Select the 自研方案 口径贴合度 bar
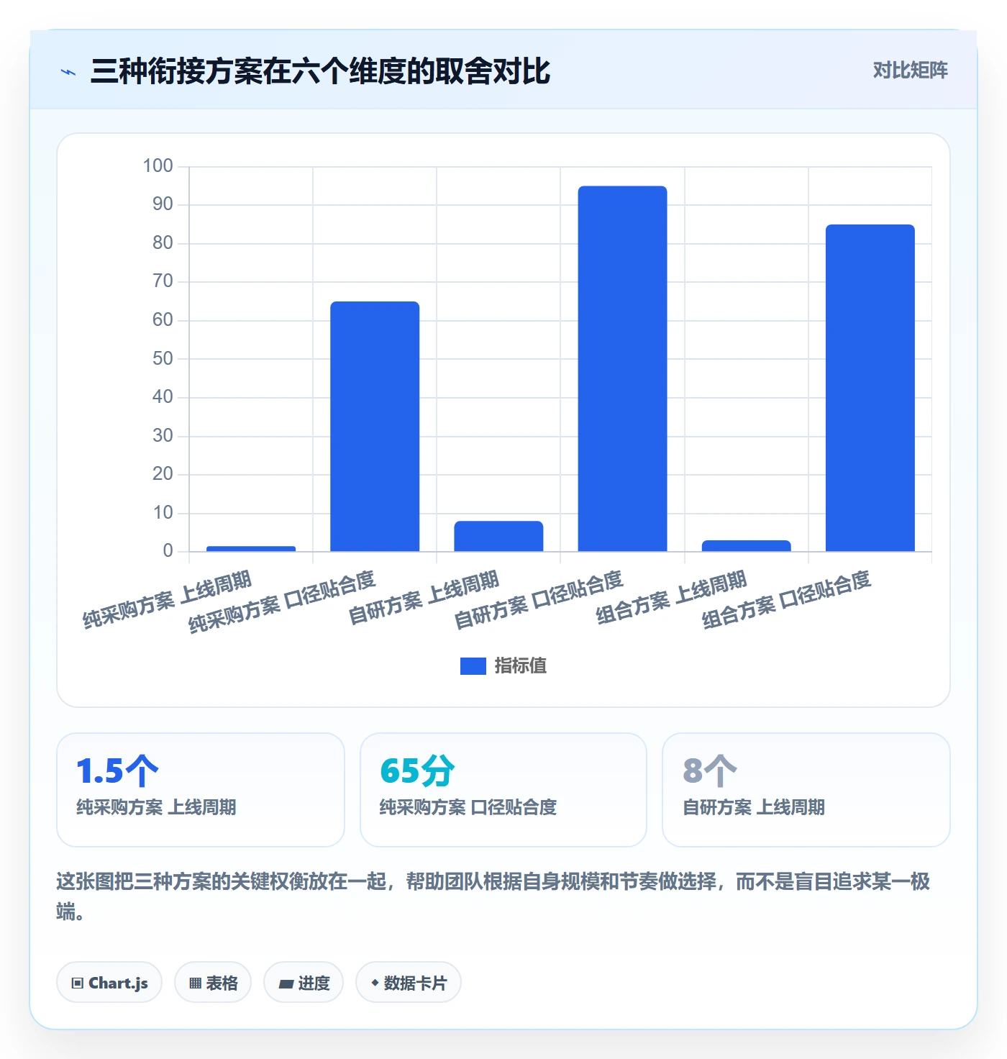This screenshot has height=1059, width=1007. point(622,369)
